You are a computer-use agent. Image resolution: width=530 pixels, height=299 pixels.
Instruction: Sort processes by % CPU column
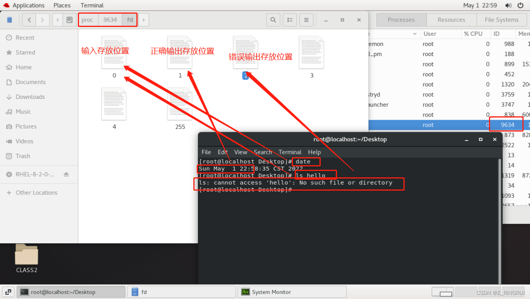click(476, 34)
